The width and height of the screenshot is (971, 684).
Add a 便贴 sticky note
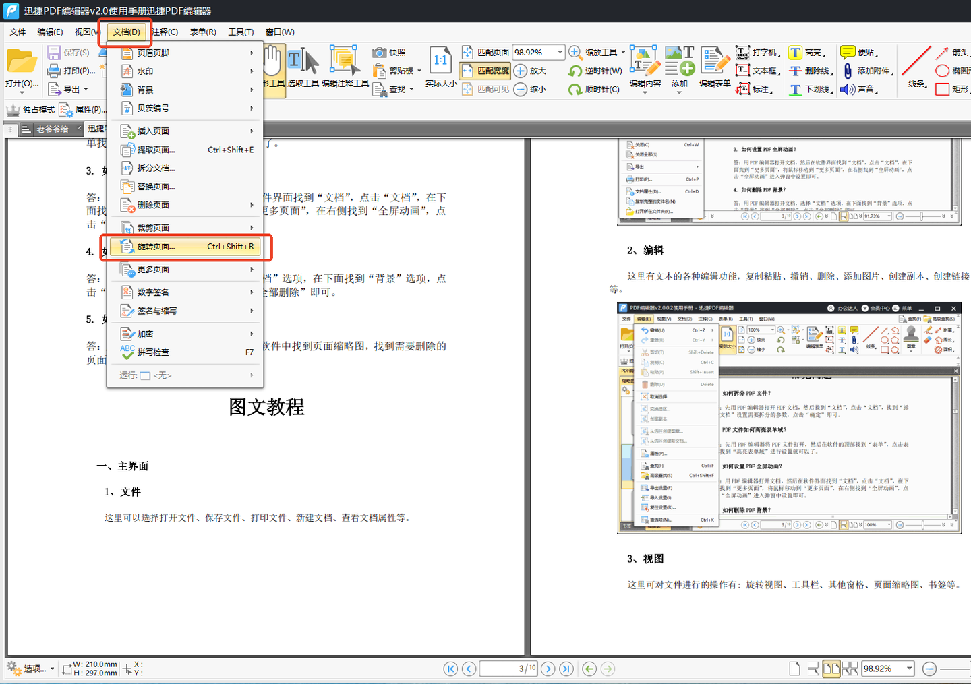point(858,53)
